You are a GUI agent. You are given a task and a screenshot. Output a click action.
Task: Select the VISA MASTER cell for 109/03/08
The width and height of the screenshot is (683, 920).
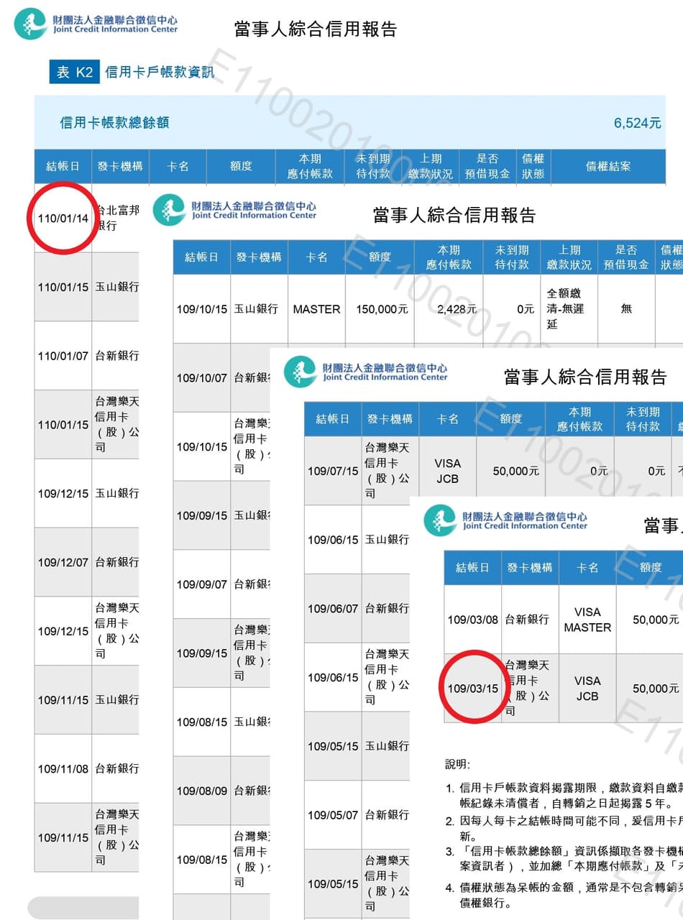587,620
